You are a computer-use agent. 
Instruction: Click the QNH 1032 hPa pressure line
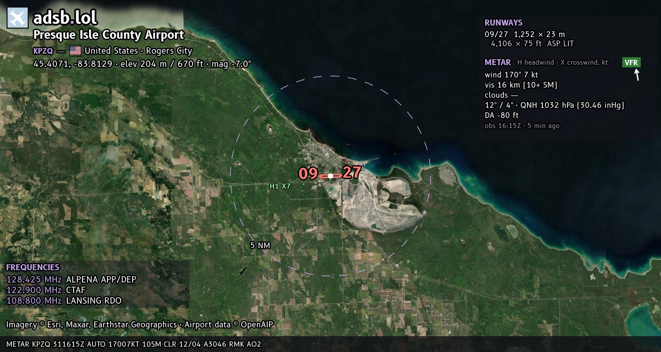(x=554, y=105)
